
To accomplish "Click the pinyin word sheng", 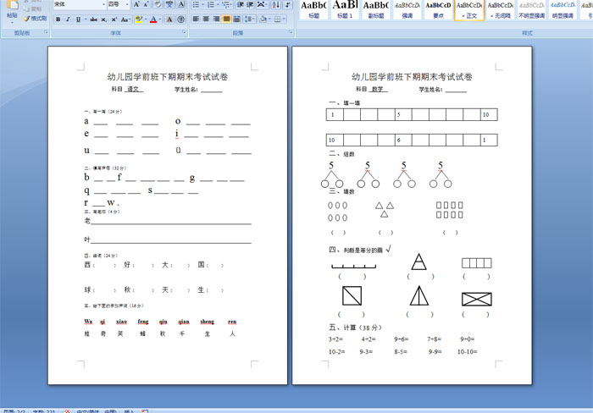I will click(x=208, y=322).
